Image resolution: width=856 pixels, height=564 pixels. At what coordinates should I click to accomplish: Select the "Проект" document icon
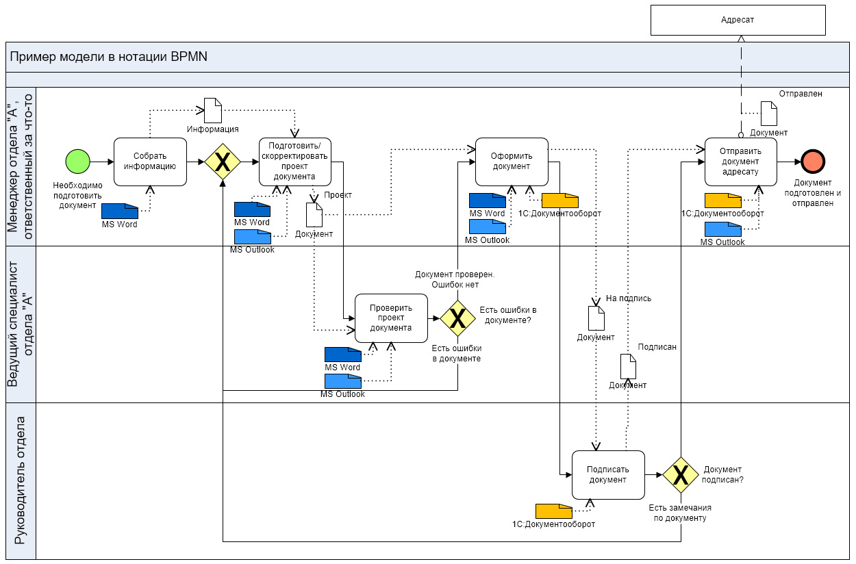pyautogui.click(x=314, y=215)
